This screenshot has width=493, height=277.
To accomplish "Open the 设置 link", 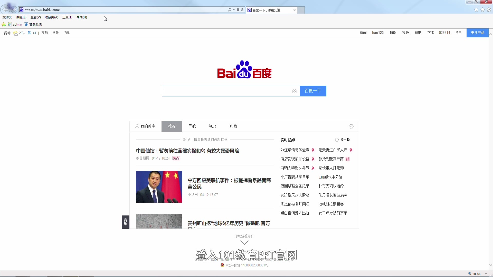I will (x=458, y=33).
